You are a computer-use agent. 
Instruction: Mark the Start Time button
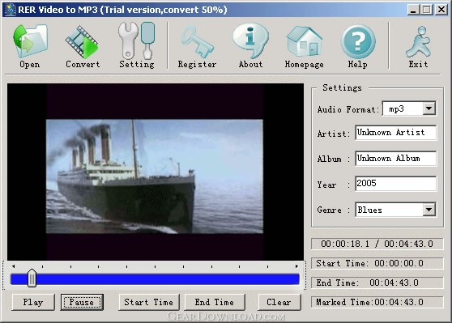click(149, 302)
